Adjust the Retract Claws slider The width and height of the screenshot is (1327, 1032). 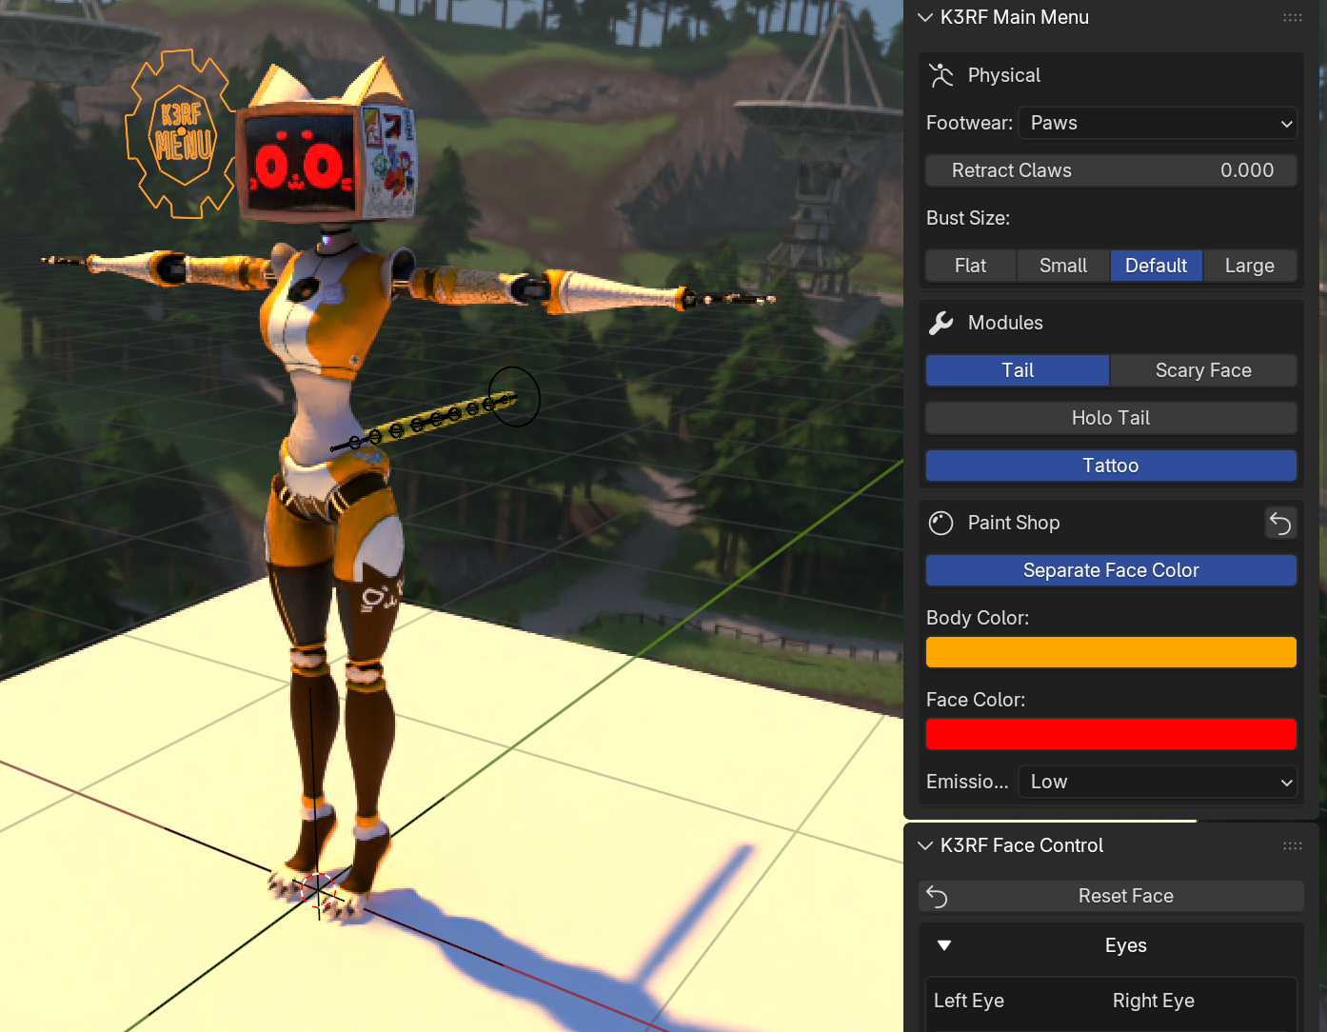[x=1111, y=170]
